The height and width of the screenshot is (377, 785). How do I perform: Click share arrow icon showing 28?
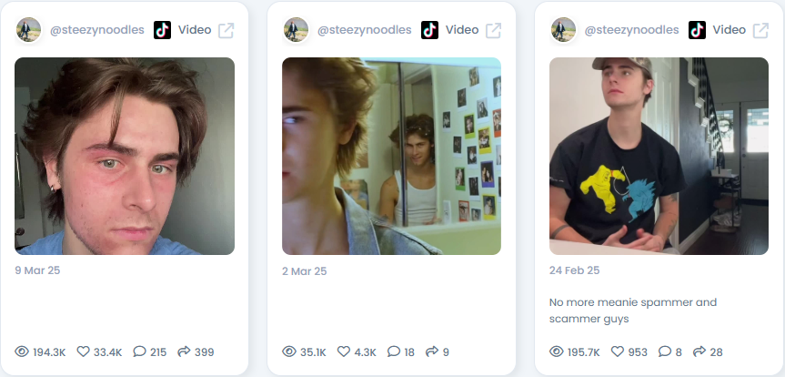(x=699, y=352)
